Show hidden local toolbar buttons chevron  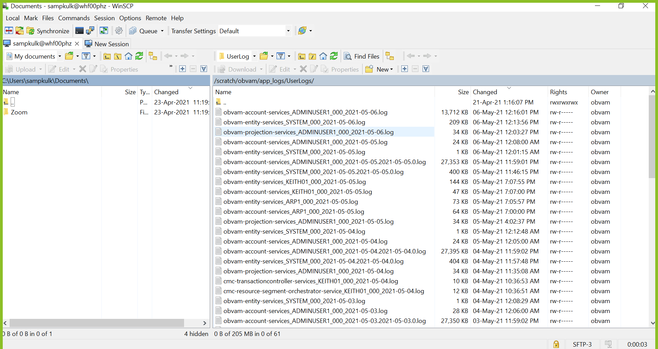tap(171, 66)
